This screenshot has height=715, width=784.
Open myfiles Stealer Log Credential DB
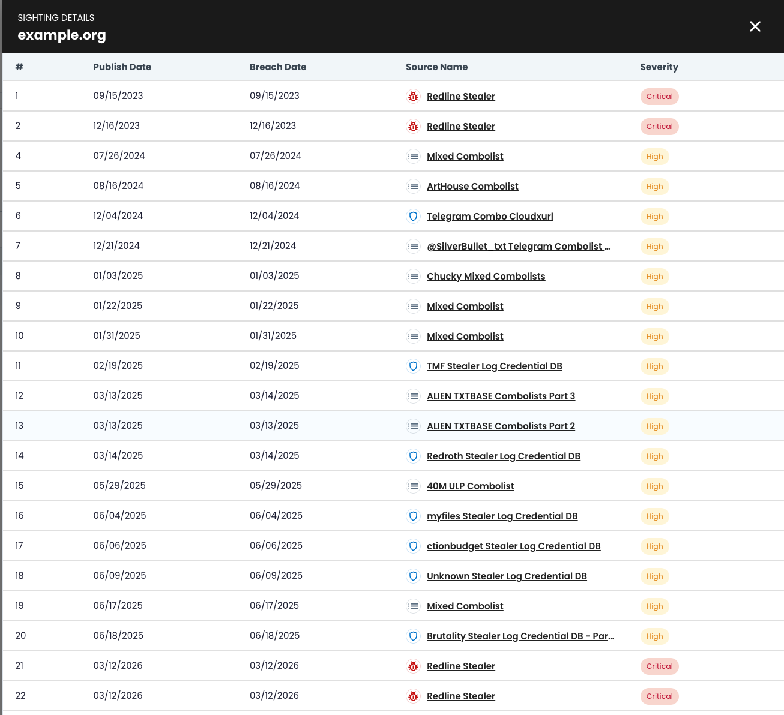click(502, 516)
